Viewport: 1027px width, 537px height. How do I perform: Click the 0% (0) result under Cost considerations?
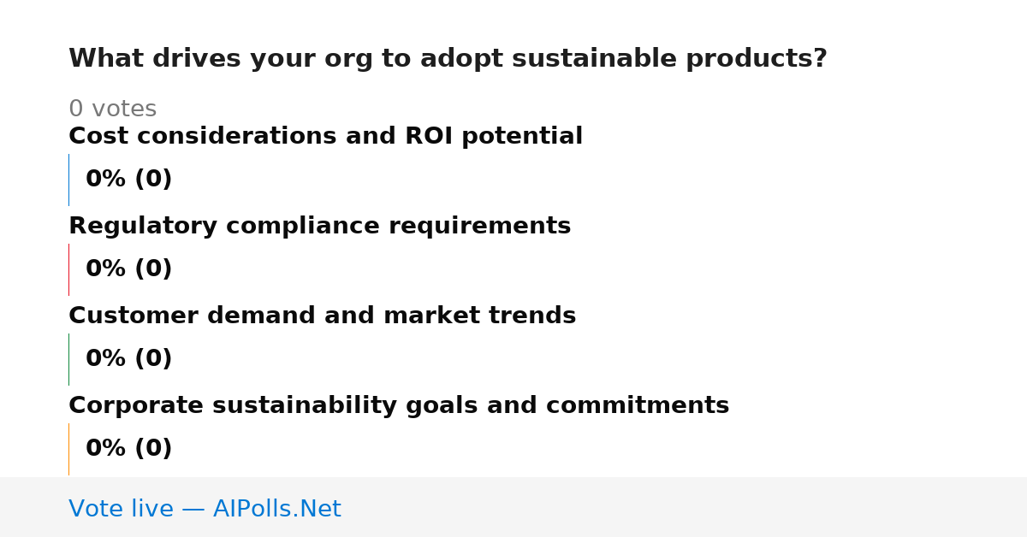click(128, 180)
